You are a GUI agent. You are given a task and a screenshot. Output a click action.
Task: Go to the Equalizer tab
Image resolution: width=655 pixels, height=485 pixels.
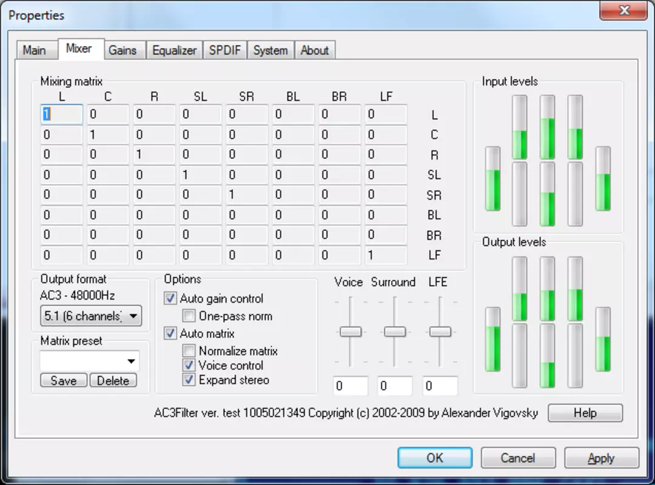[174, 50]
